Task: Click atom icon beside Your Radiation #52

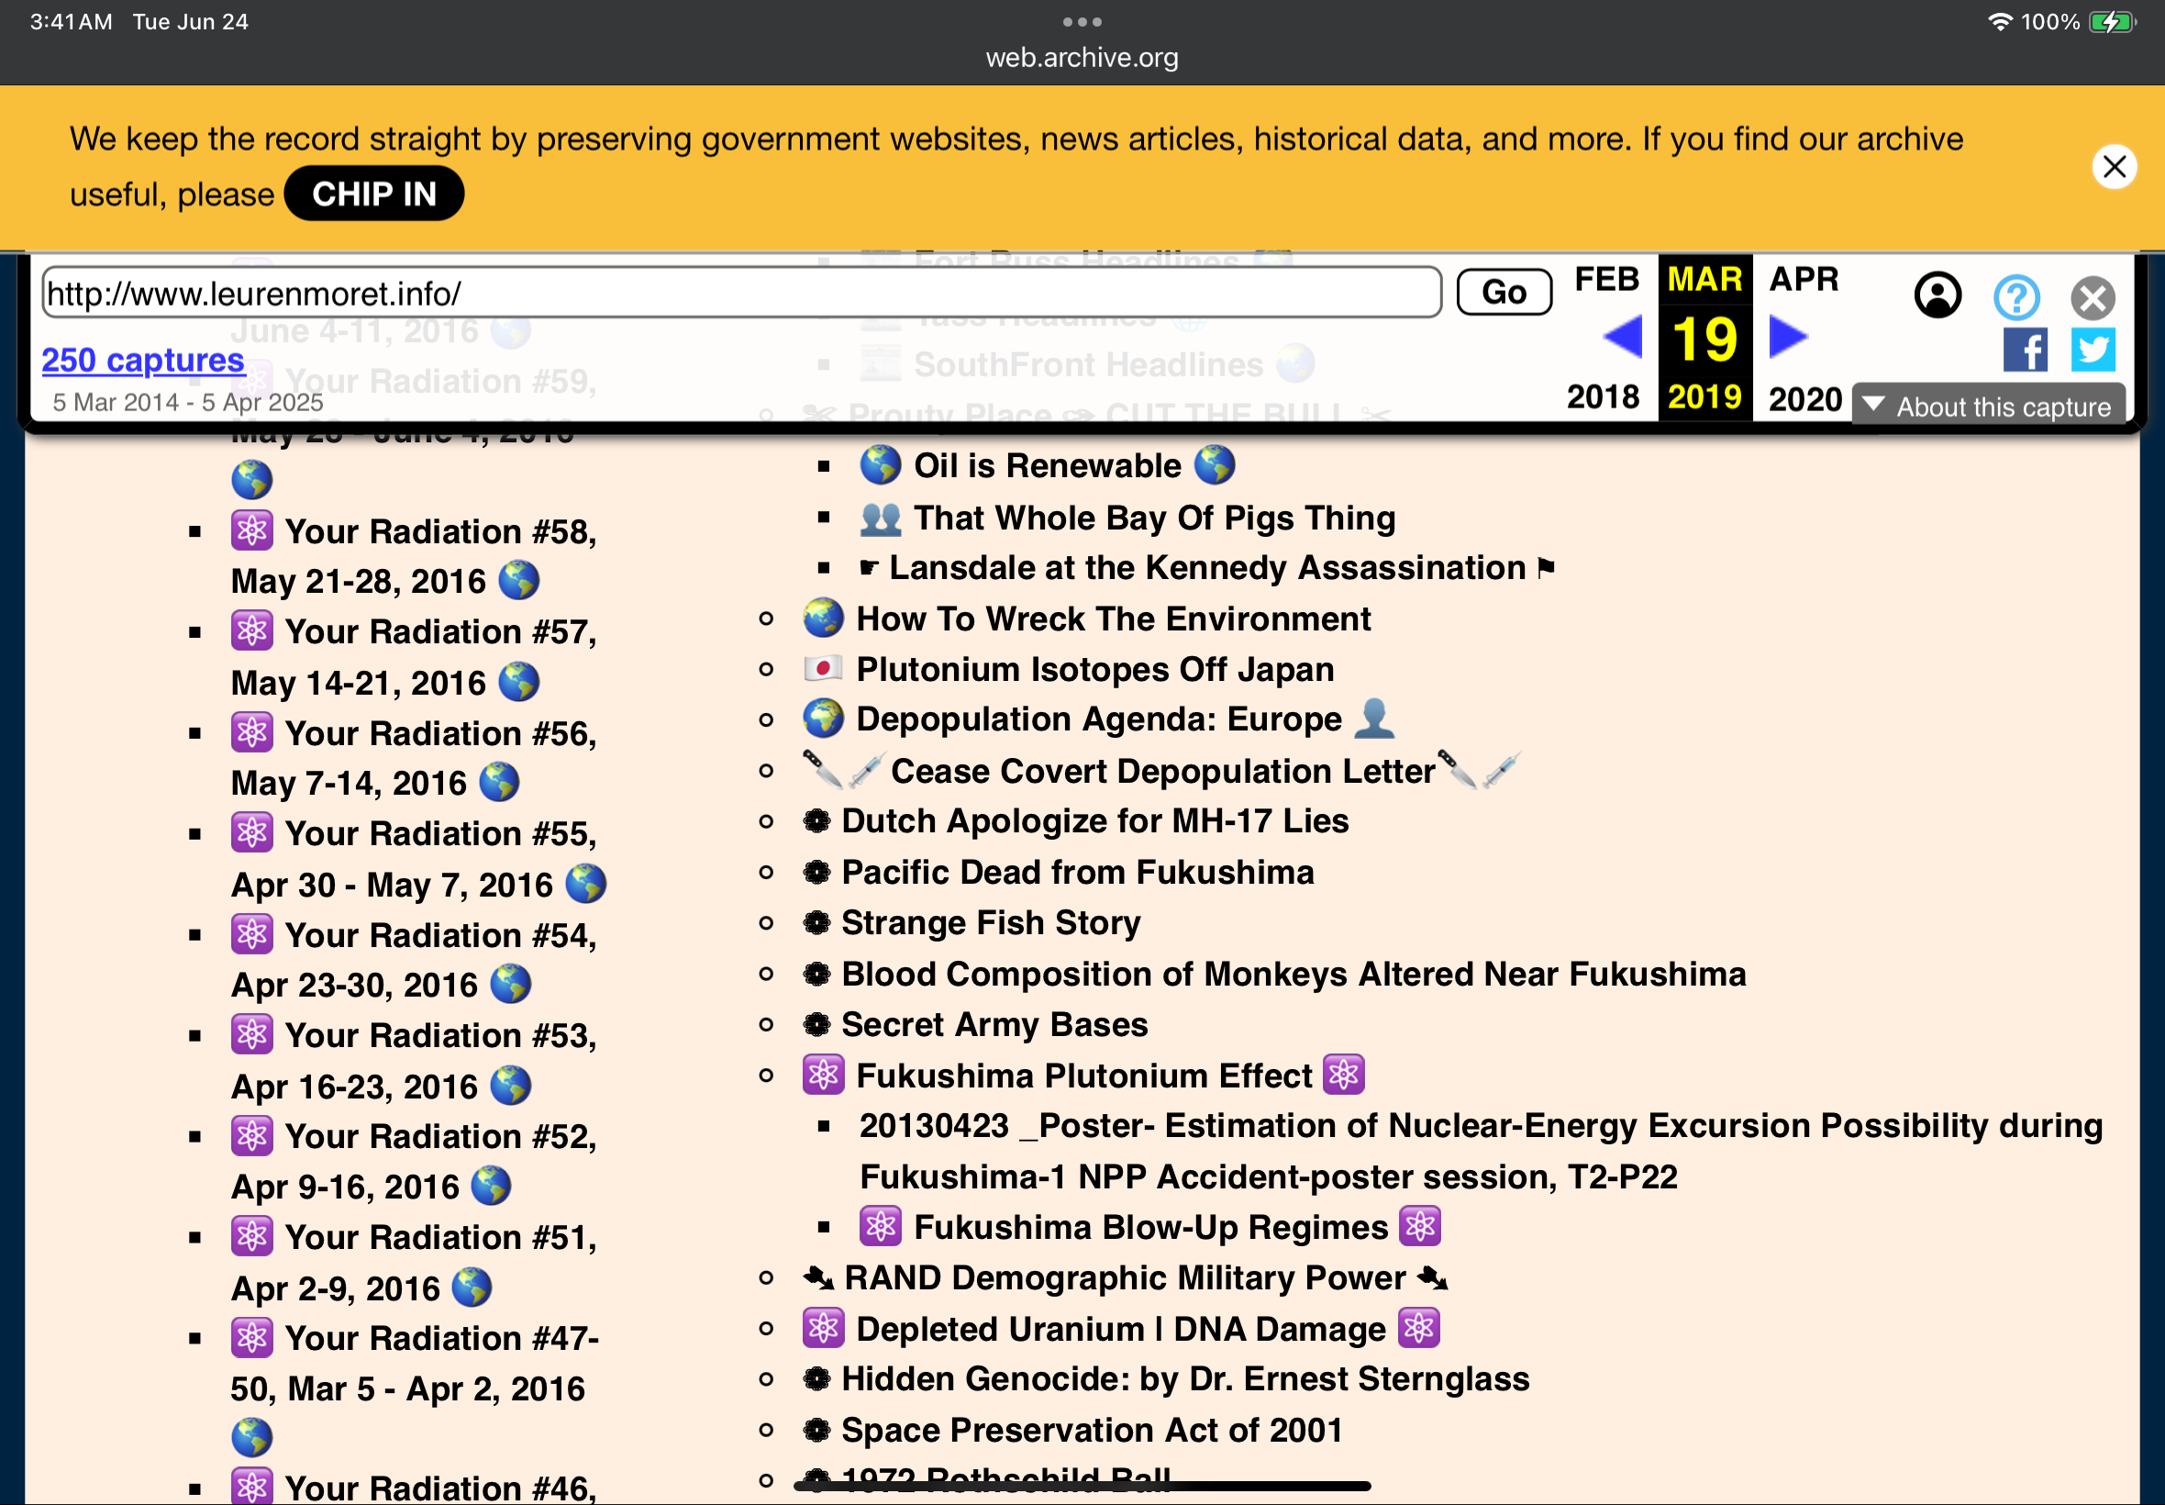Action: [x=252, y=1136]
